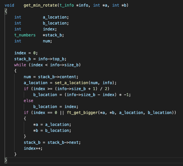Click the 'num;' variable declaration
Image resolution: width=183 pixels, height=166 pixels.
[x=47, y=41]
